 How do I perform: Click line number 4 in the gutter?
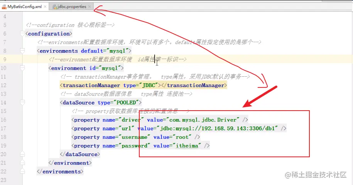point(5,17)
